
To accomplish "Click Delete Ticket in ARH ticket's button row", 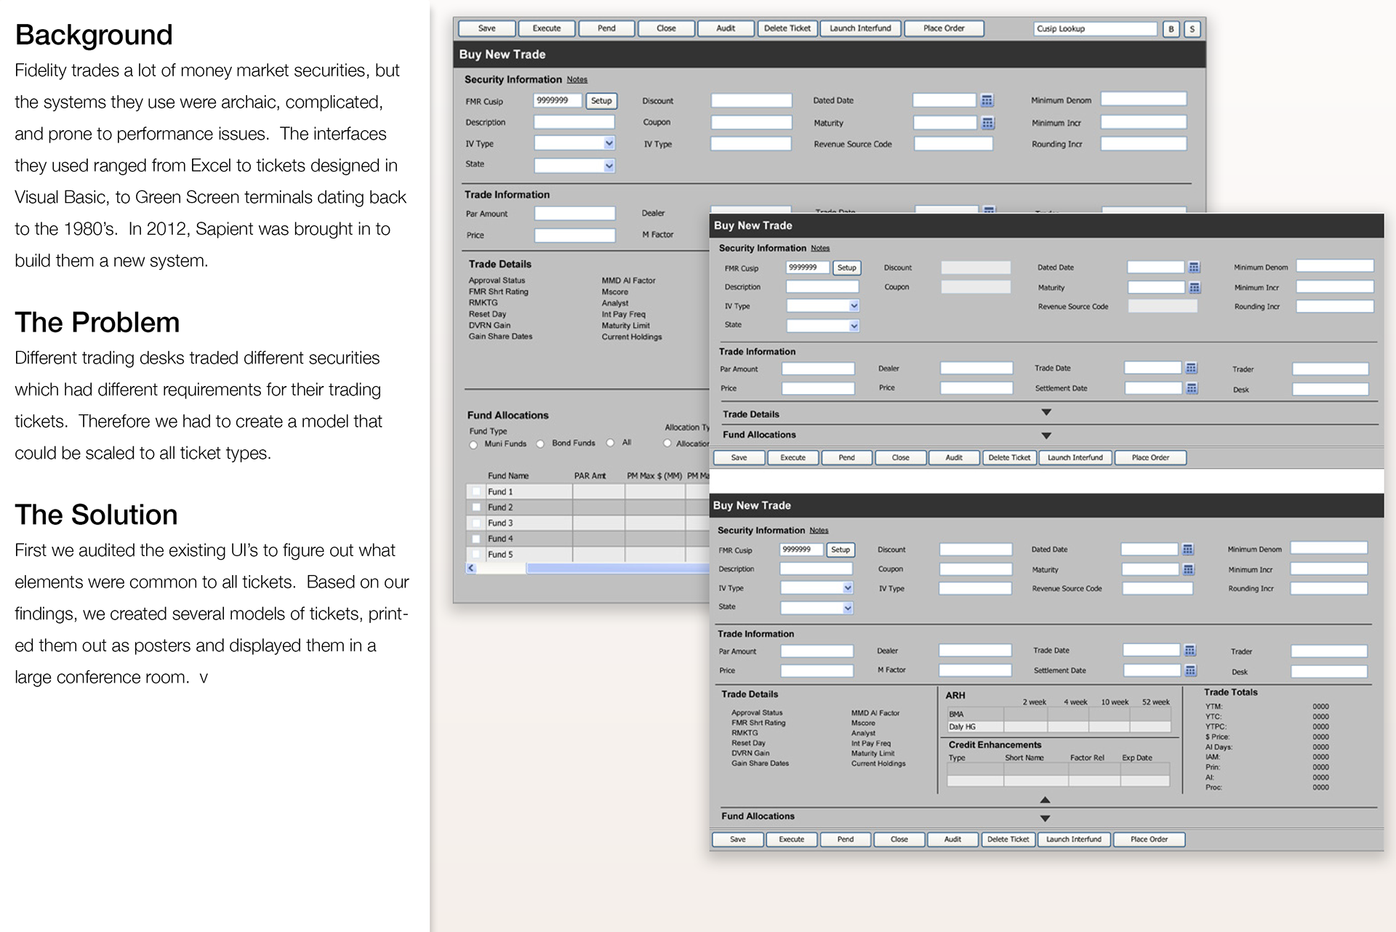I will [1008, 840].
